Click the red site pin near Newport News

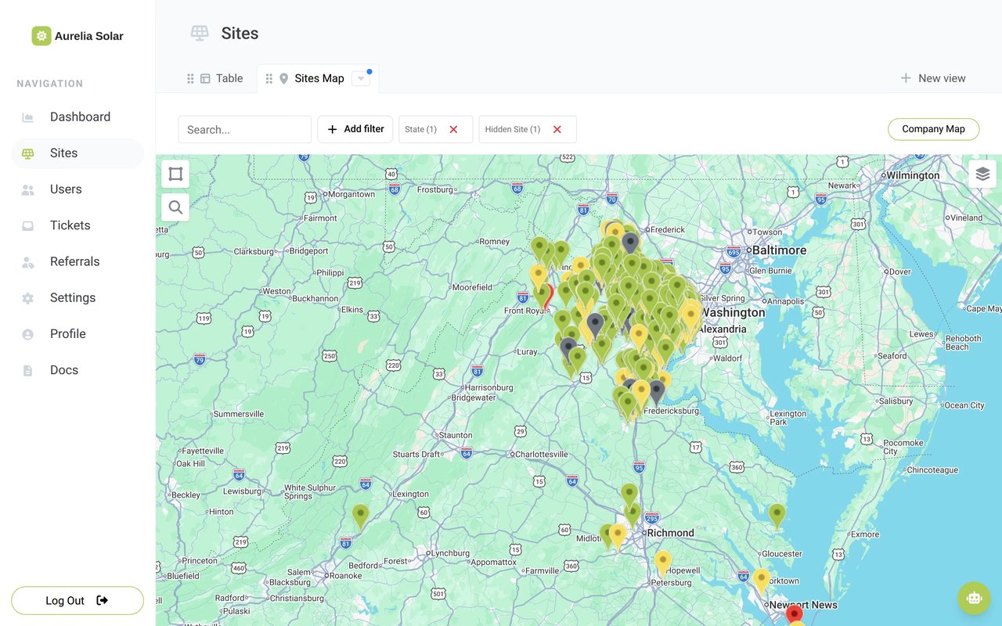pyautogui.click(x=794, y=614)
